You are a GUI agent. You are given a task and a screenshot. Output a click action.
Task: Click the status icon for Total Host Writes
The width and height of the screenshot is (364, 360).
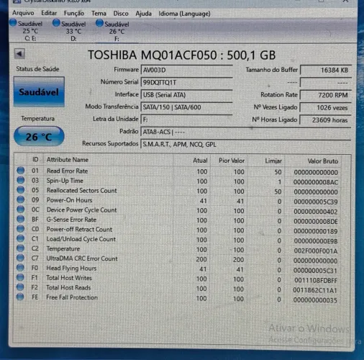click(x=21, y=277)
